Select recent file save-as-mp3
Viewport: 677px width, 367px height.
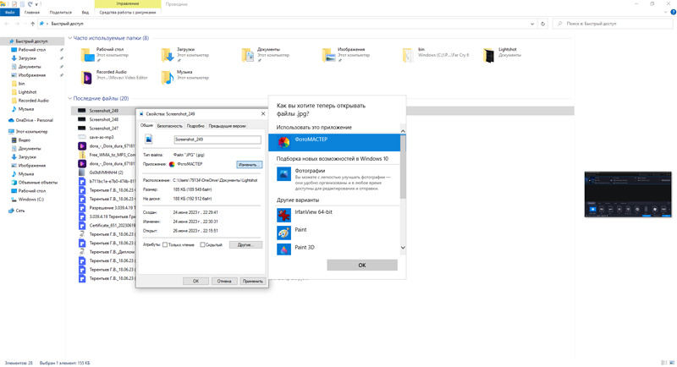pos(101,137)
